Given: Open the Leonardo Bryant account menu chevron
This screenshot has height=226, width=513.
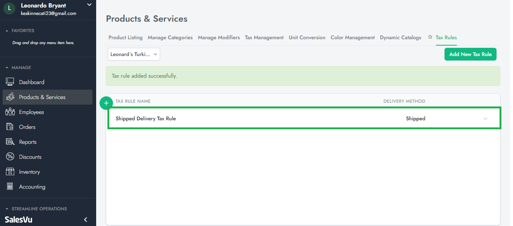Looking at the screenshot, I should coord(89,5).
